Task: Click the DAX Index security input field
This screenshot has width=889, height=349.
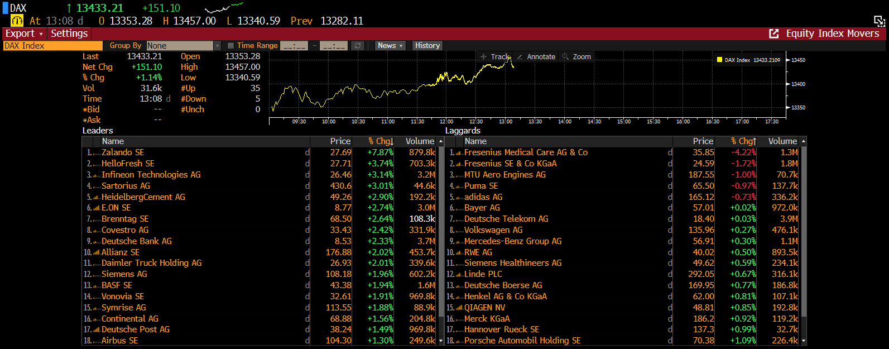Action: point(53,46)
